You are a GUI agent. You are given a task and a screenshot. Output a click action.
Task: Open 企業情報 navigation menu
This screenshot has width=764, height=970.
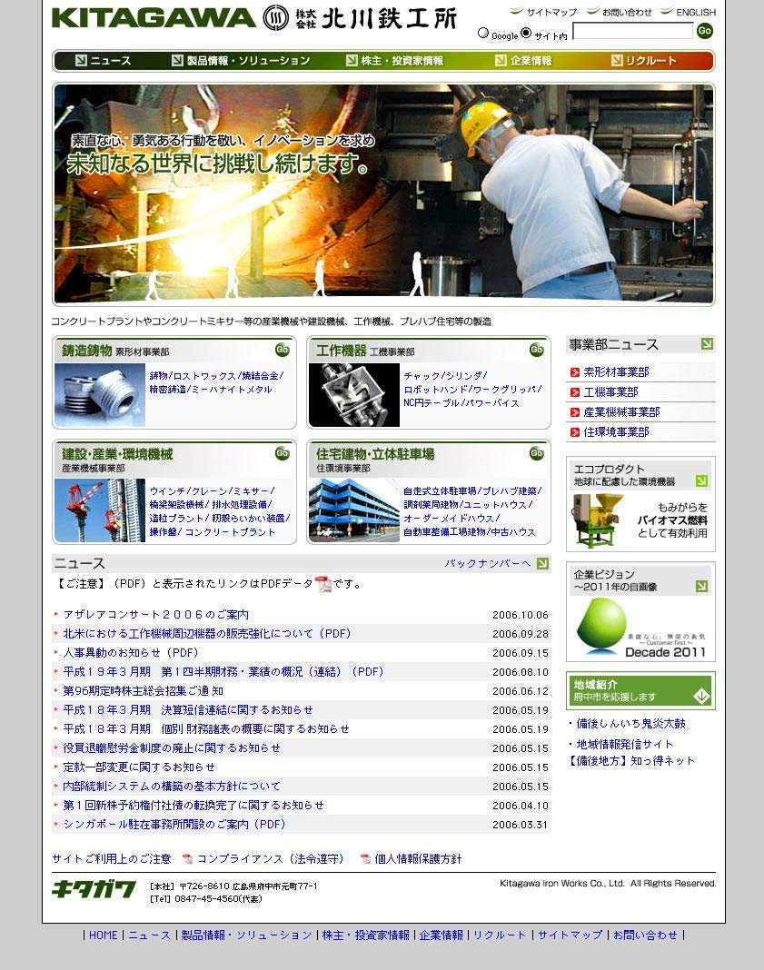(523, 61)
